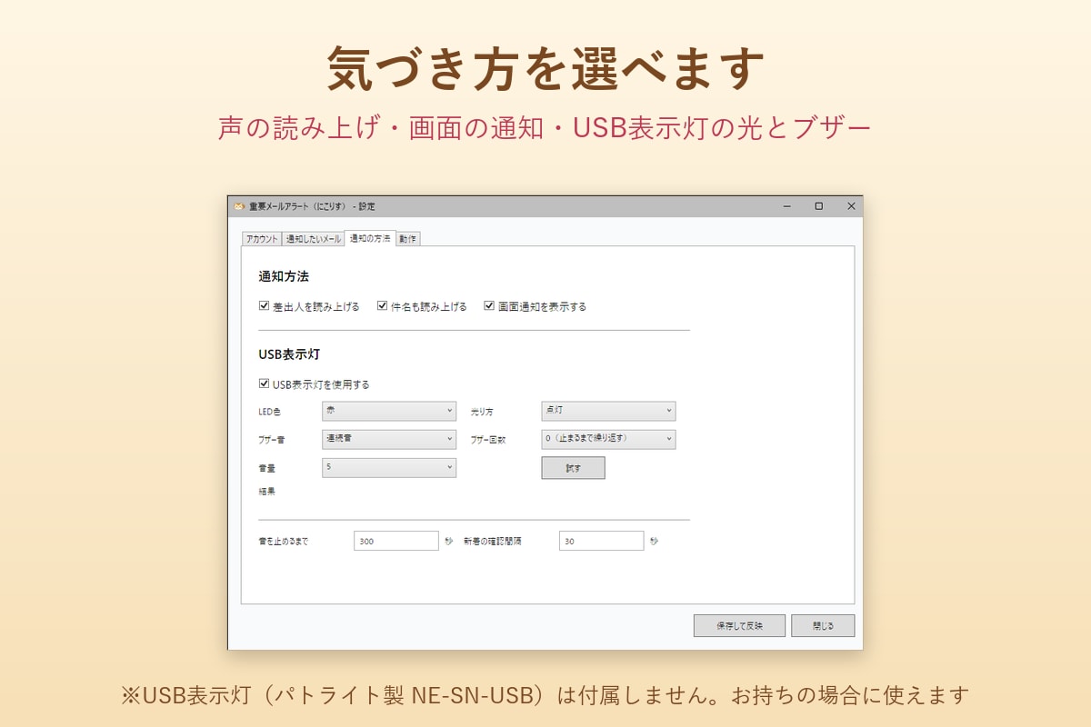This screenshot has width=1091, height=727.
Task: Click the 音量 label
Action: tap(266, 468)
